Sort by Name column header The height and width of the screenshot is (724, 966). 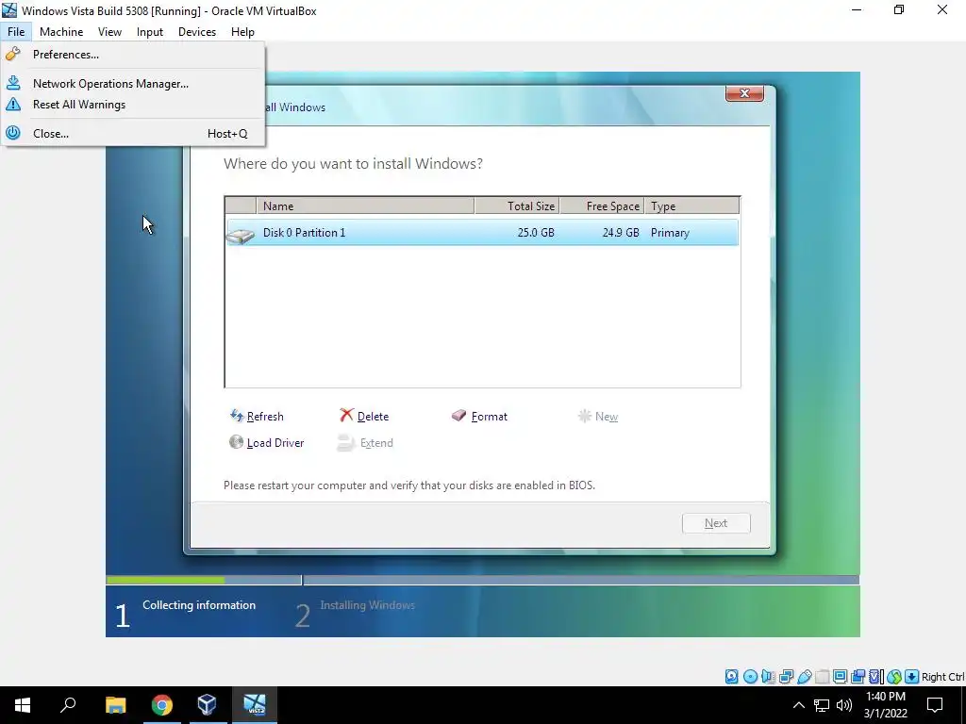pyautogui.click(x=366, y=206)
